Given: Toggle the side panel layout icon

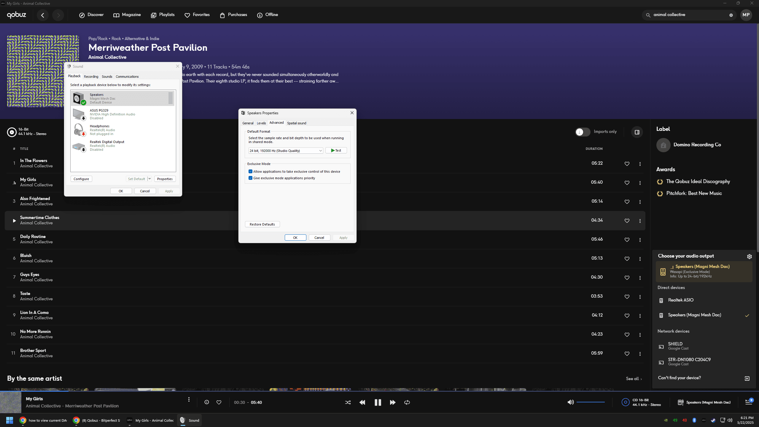Looking at the screenshot, I should click(x=637, y=132).
